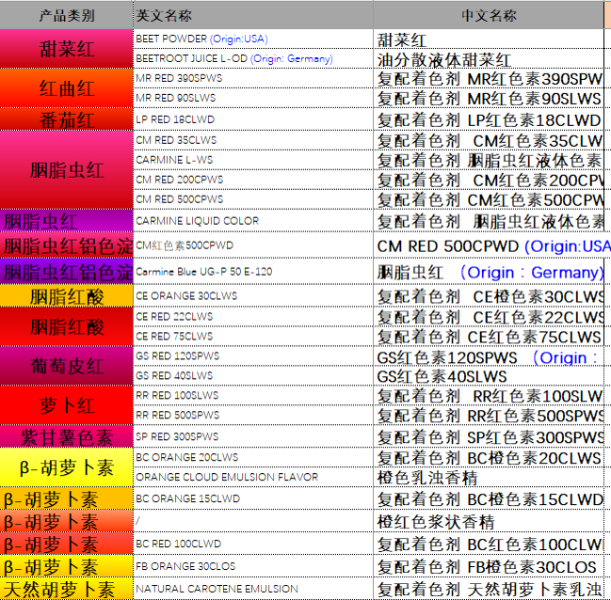Select the red 胭脂红酸 cell beside CE RED 22CLWS
This screenshot has width=611, height=600.
click(66, 326)
